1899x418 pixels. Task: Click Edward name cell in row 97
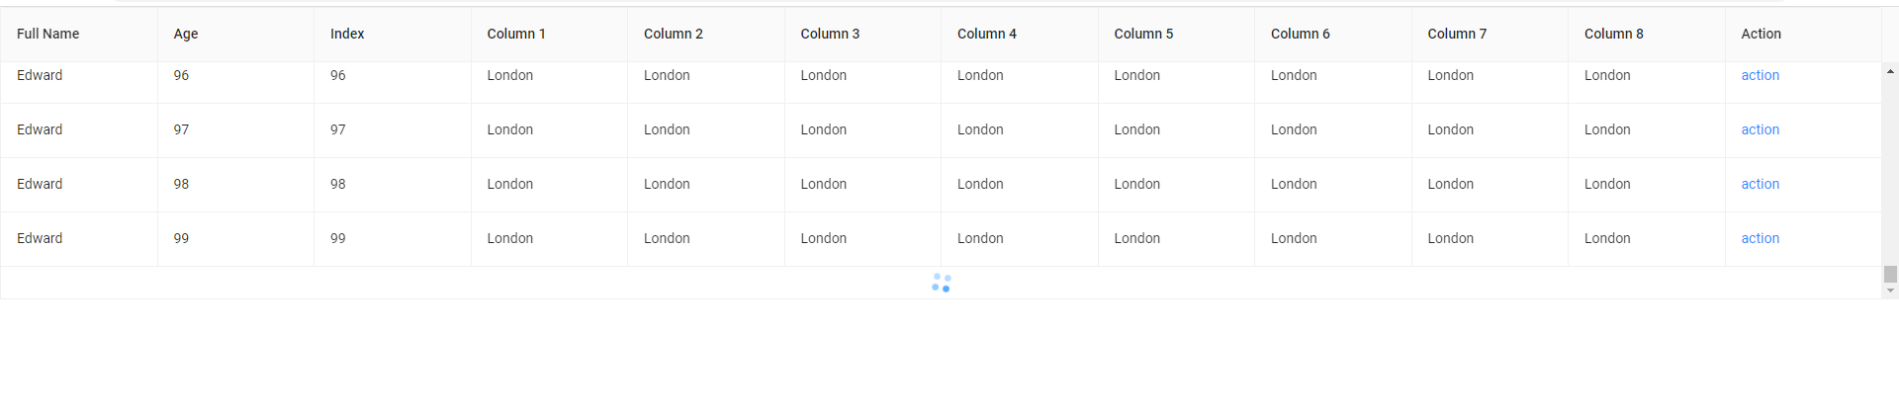pyautogui.click(x=40, y=129)
